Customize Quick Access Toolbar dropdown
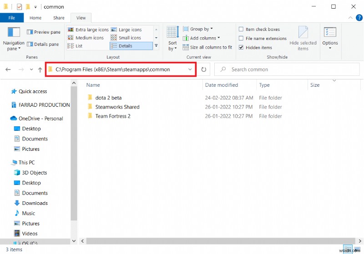Image resolution: width=364 pixels, height=254 pixels. (35, 7)
